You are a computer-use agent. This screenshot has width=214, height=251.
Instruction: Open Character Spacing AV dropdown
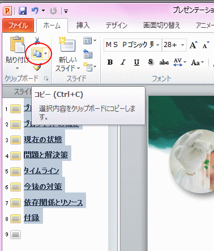tap(179, 62)
